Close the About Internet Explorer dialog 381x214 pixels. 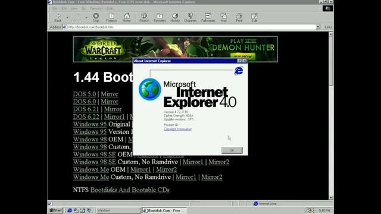(x=245, y=61)
